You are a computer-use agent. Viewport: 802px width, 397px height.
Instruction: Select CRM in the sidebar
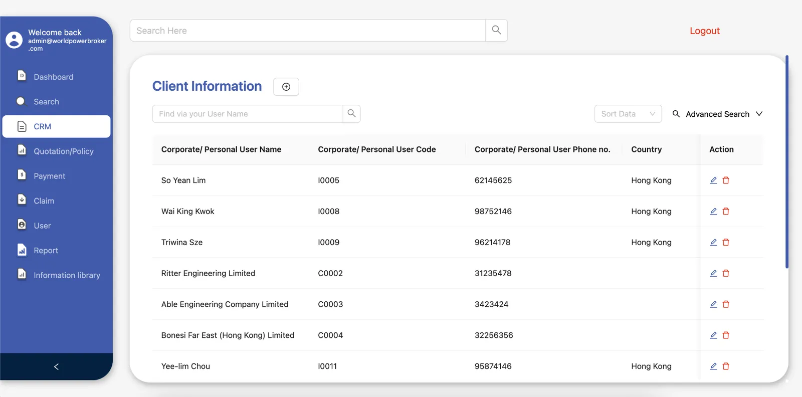click(x=56, y=126)
